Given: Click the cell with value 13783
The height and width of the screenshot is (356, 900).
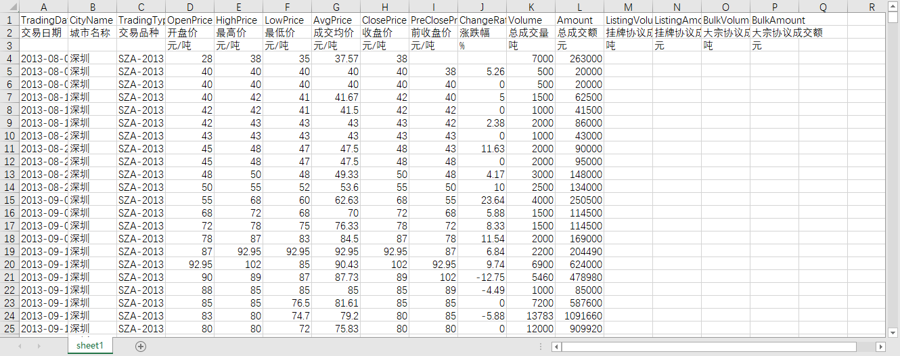Looking at the screenshot, I should click(x=531, y=315).
